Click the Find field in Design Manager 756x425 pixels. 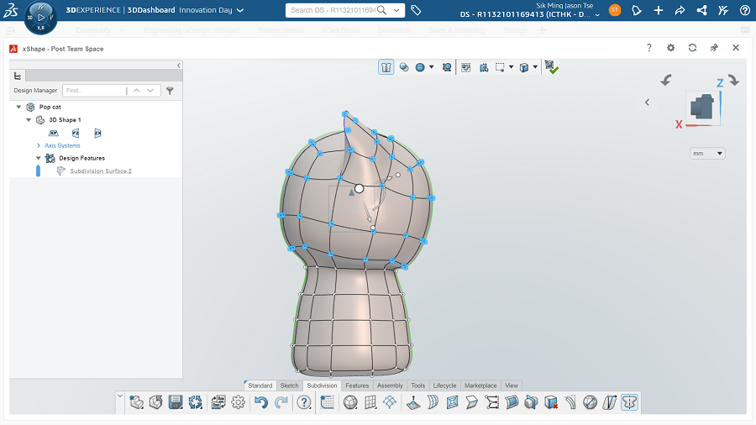92,90
